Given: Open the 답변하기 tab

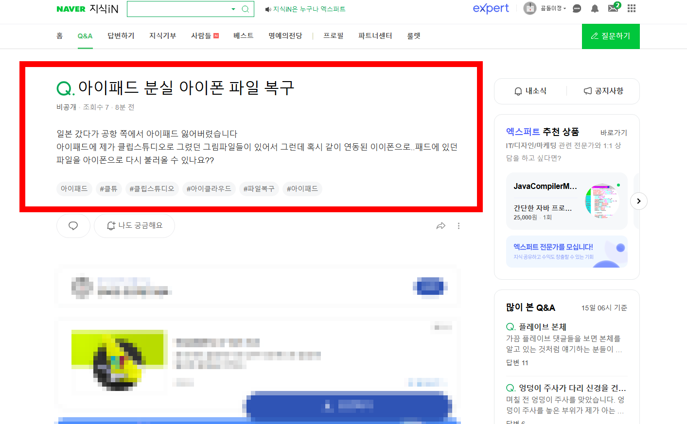Looking at the screenshot, I should point(121,36).
